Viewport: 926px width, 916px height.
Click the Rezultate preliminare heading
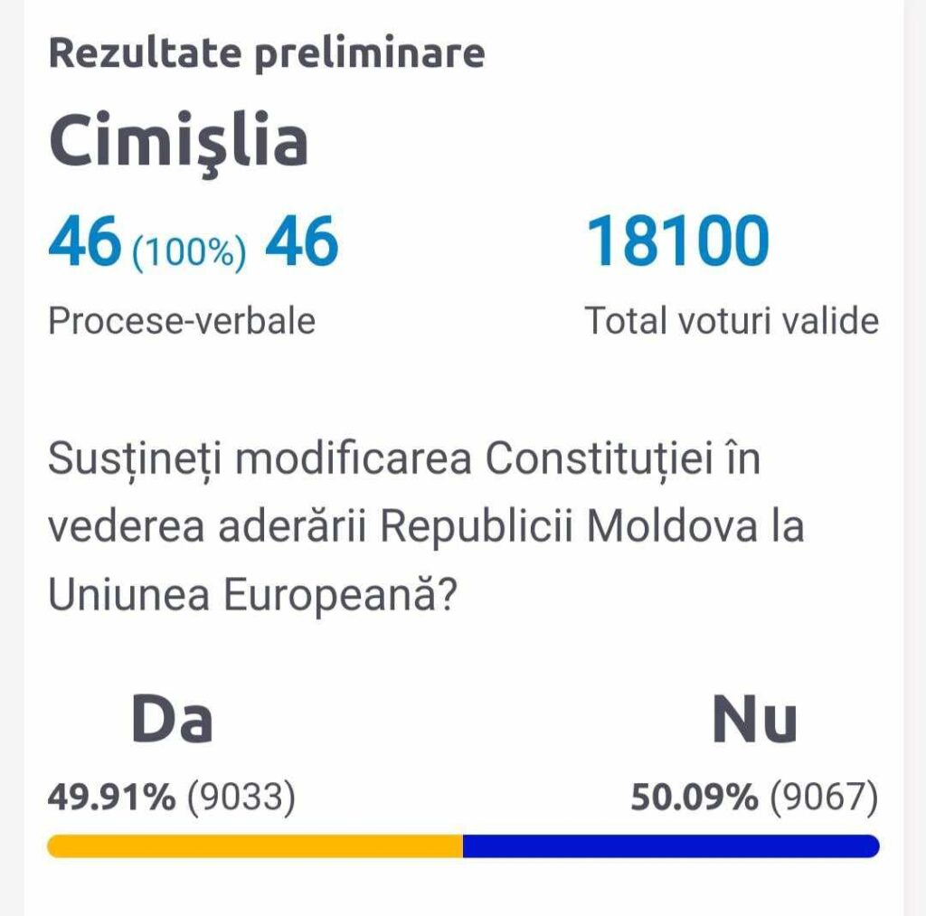click(x=267, y=54)
